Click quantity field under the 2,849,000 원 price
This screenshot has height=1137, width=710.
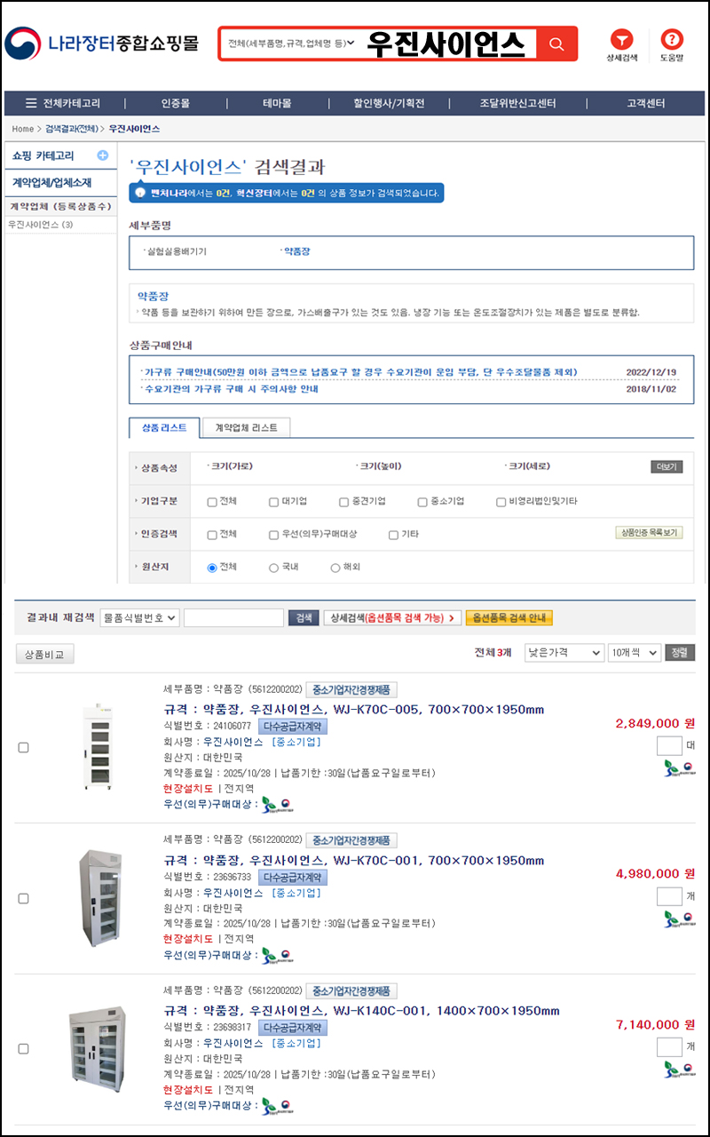670,745
